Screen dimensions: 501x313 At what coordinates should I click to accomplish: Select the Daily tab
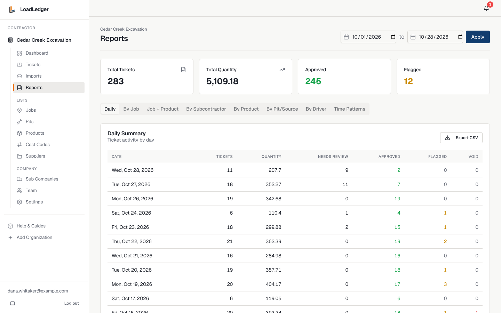(110, 109)
